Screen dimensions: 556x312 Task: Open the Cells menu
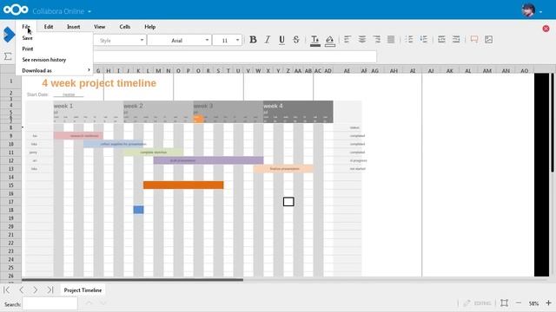[125, 27]
